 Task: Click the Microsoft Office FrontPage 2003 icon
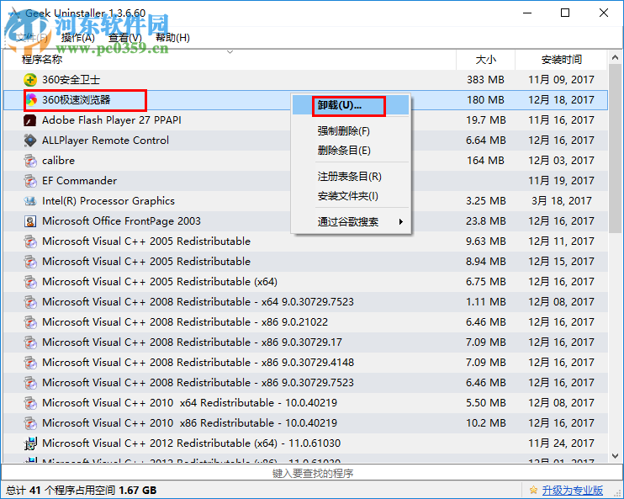click(x=30, y=221)
